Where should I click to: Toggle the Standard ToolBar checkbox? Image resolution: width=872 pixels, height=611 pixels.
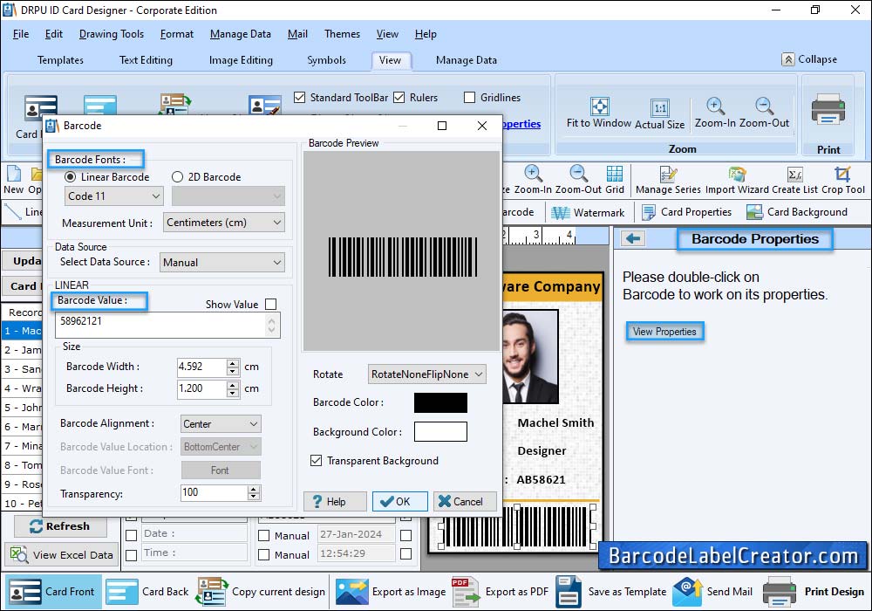click(x=300, y=98)
